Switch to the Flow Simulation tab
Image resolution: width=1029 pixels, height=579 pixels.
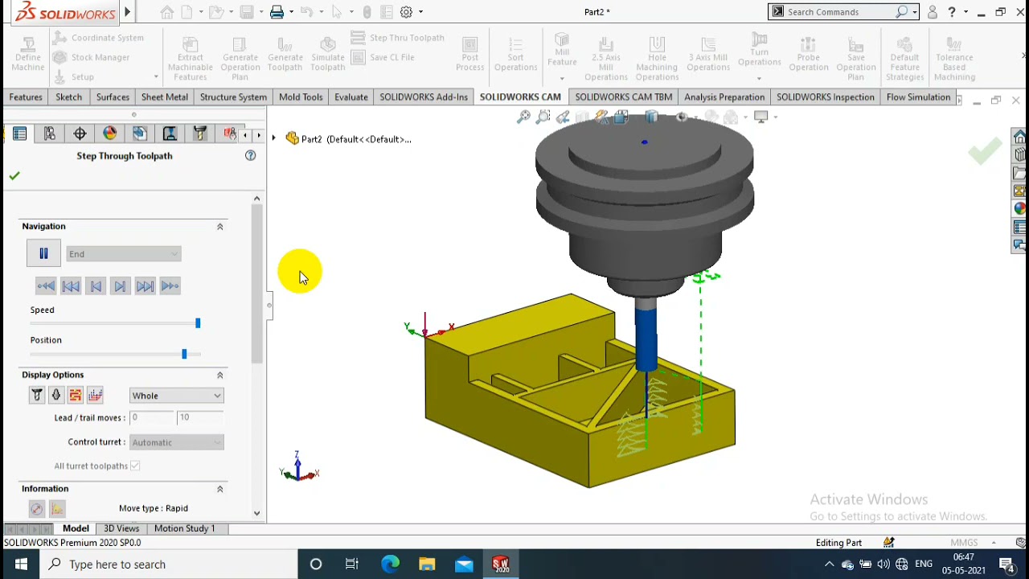(x=918, y=97)
